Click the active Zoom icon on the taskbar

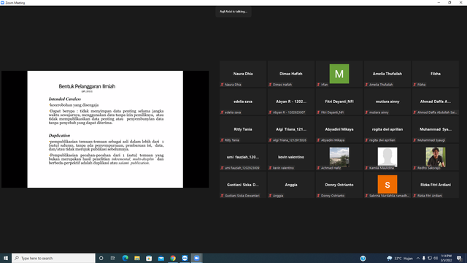click(196, 258)
